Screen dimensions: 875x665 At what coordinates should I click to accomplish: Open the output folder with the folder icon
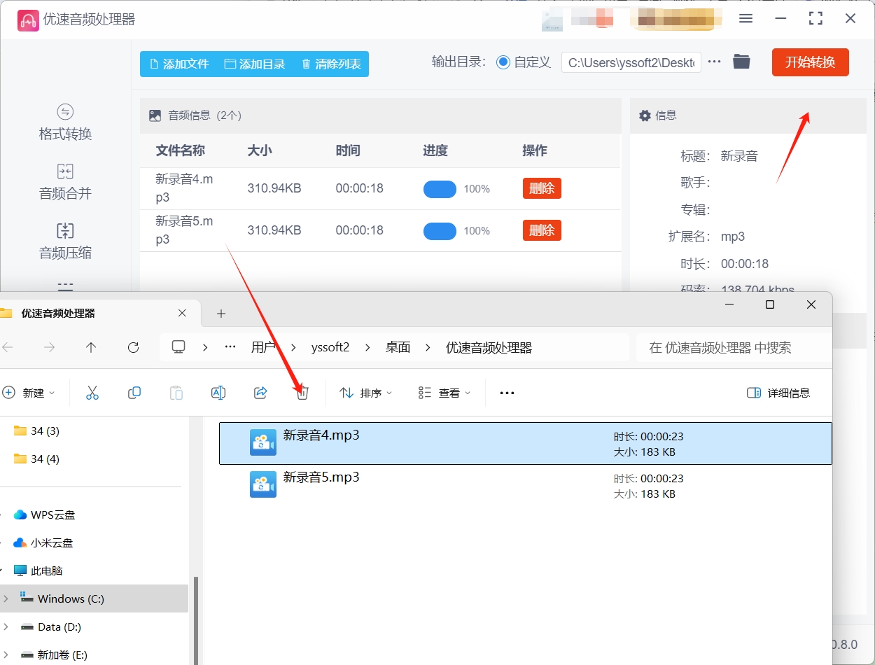(741, 62)
